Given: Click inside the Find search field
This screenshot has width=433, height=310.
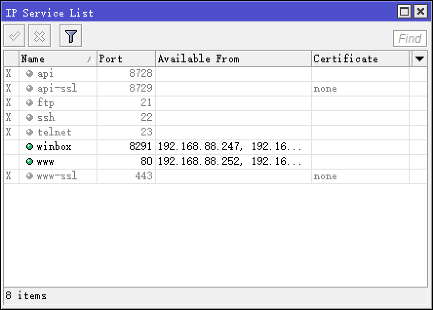Looking at the screenshot, I should click(410, 39).
